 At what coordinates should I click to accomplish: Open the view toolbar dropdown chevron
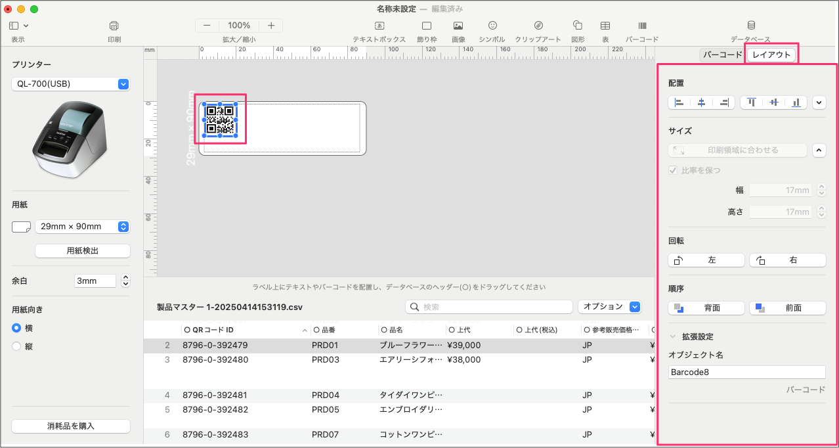pos(26,26)
